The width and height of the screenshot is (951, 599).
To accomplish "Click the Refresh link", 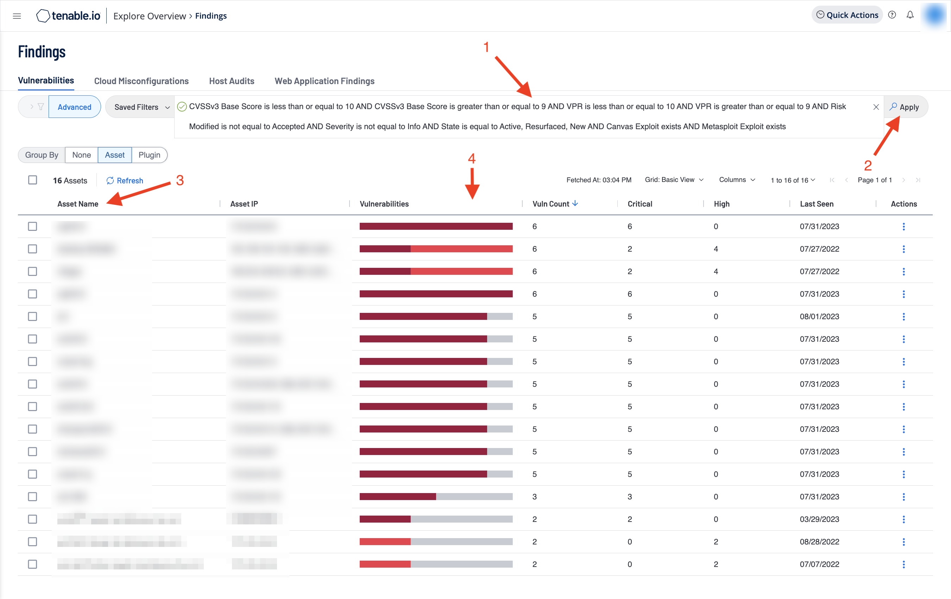I will (125, 181).
